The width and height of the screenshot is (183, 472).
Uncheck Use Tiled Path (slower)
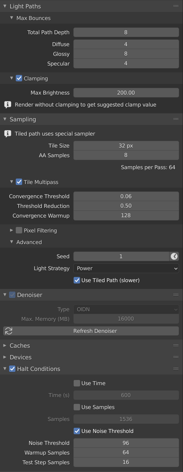coord(77,280)
